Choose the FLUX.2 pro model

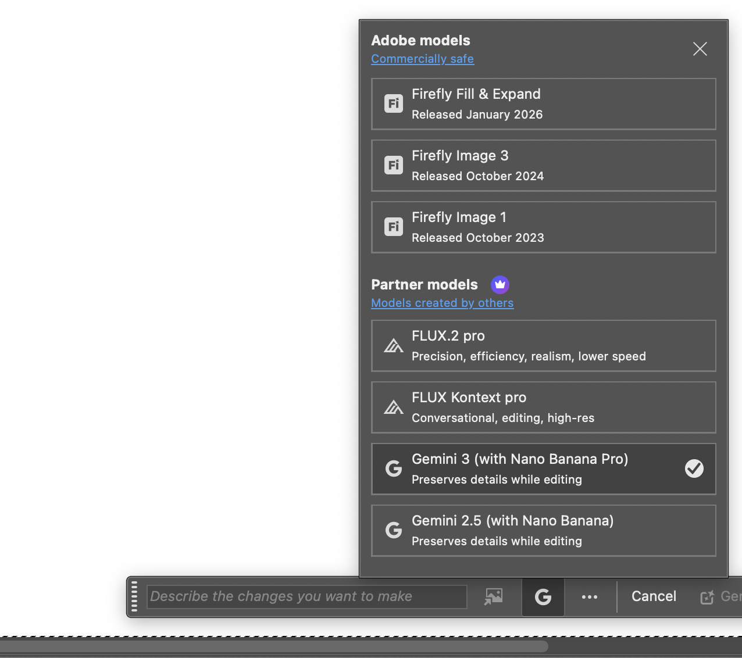(x=544, y=346)
